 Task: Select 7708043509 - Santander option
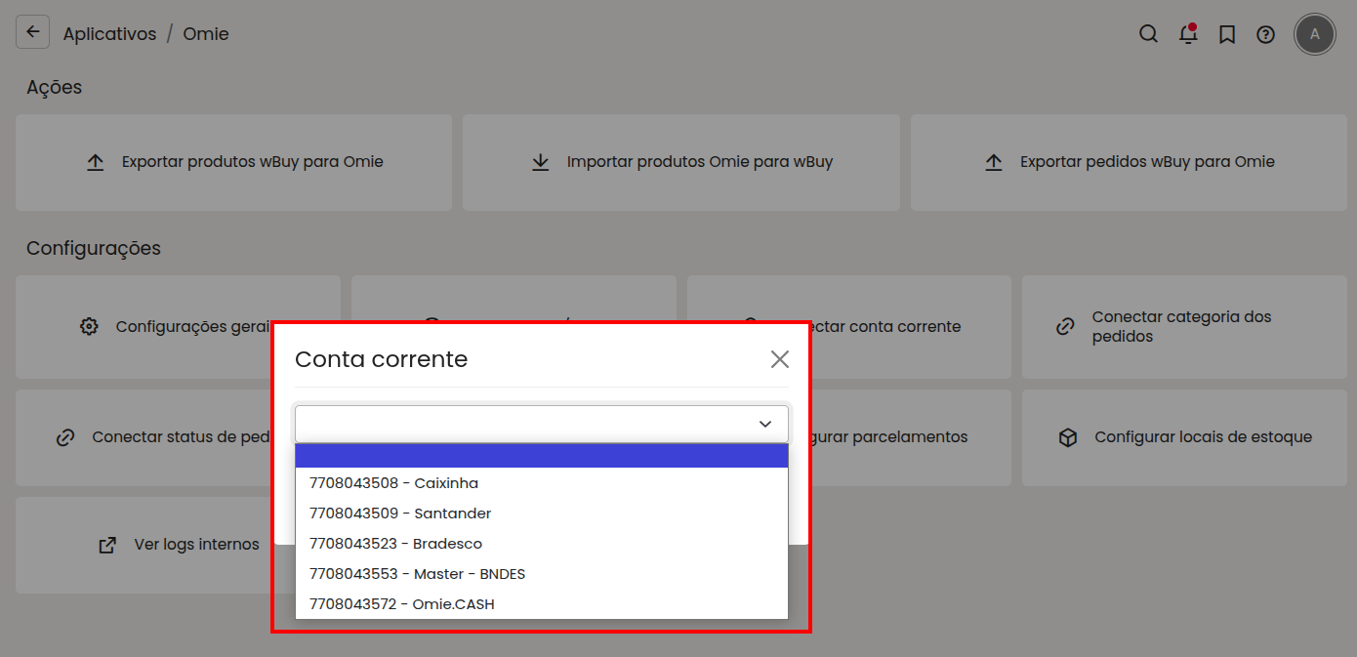(x=399, y=513)
